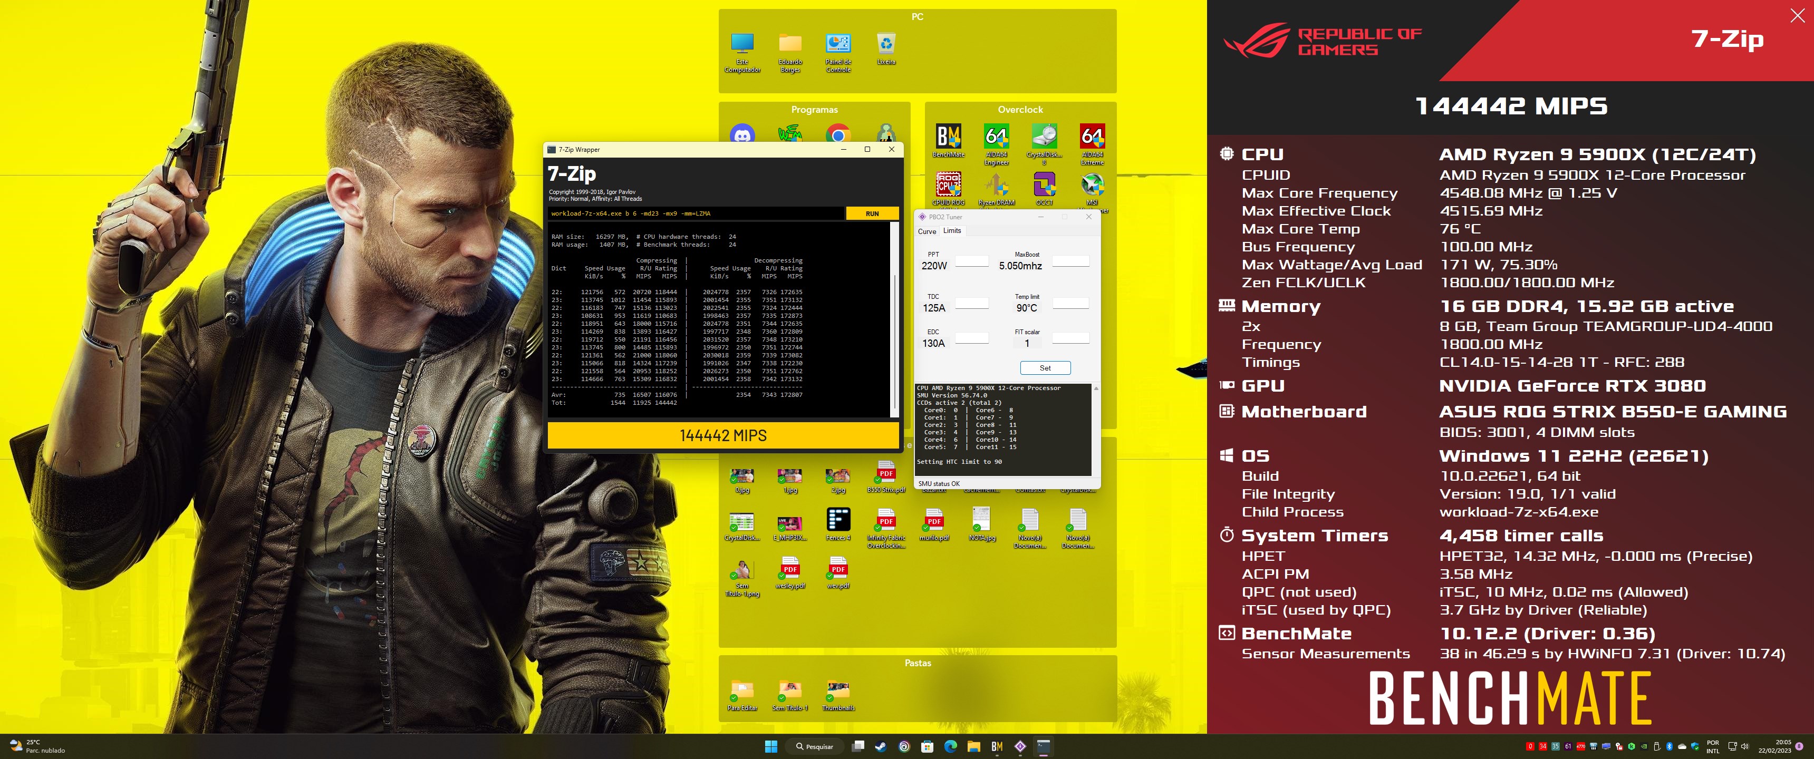1814x759 pixels.
Task: Click the RUN button in 7-Zip Wrapper
Action: click(872, 213)
